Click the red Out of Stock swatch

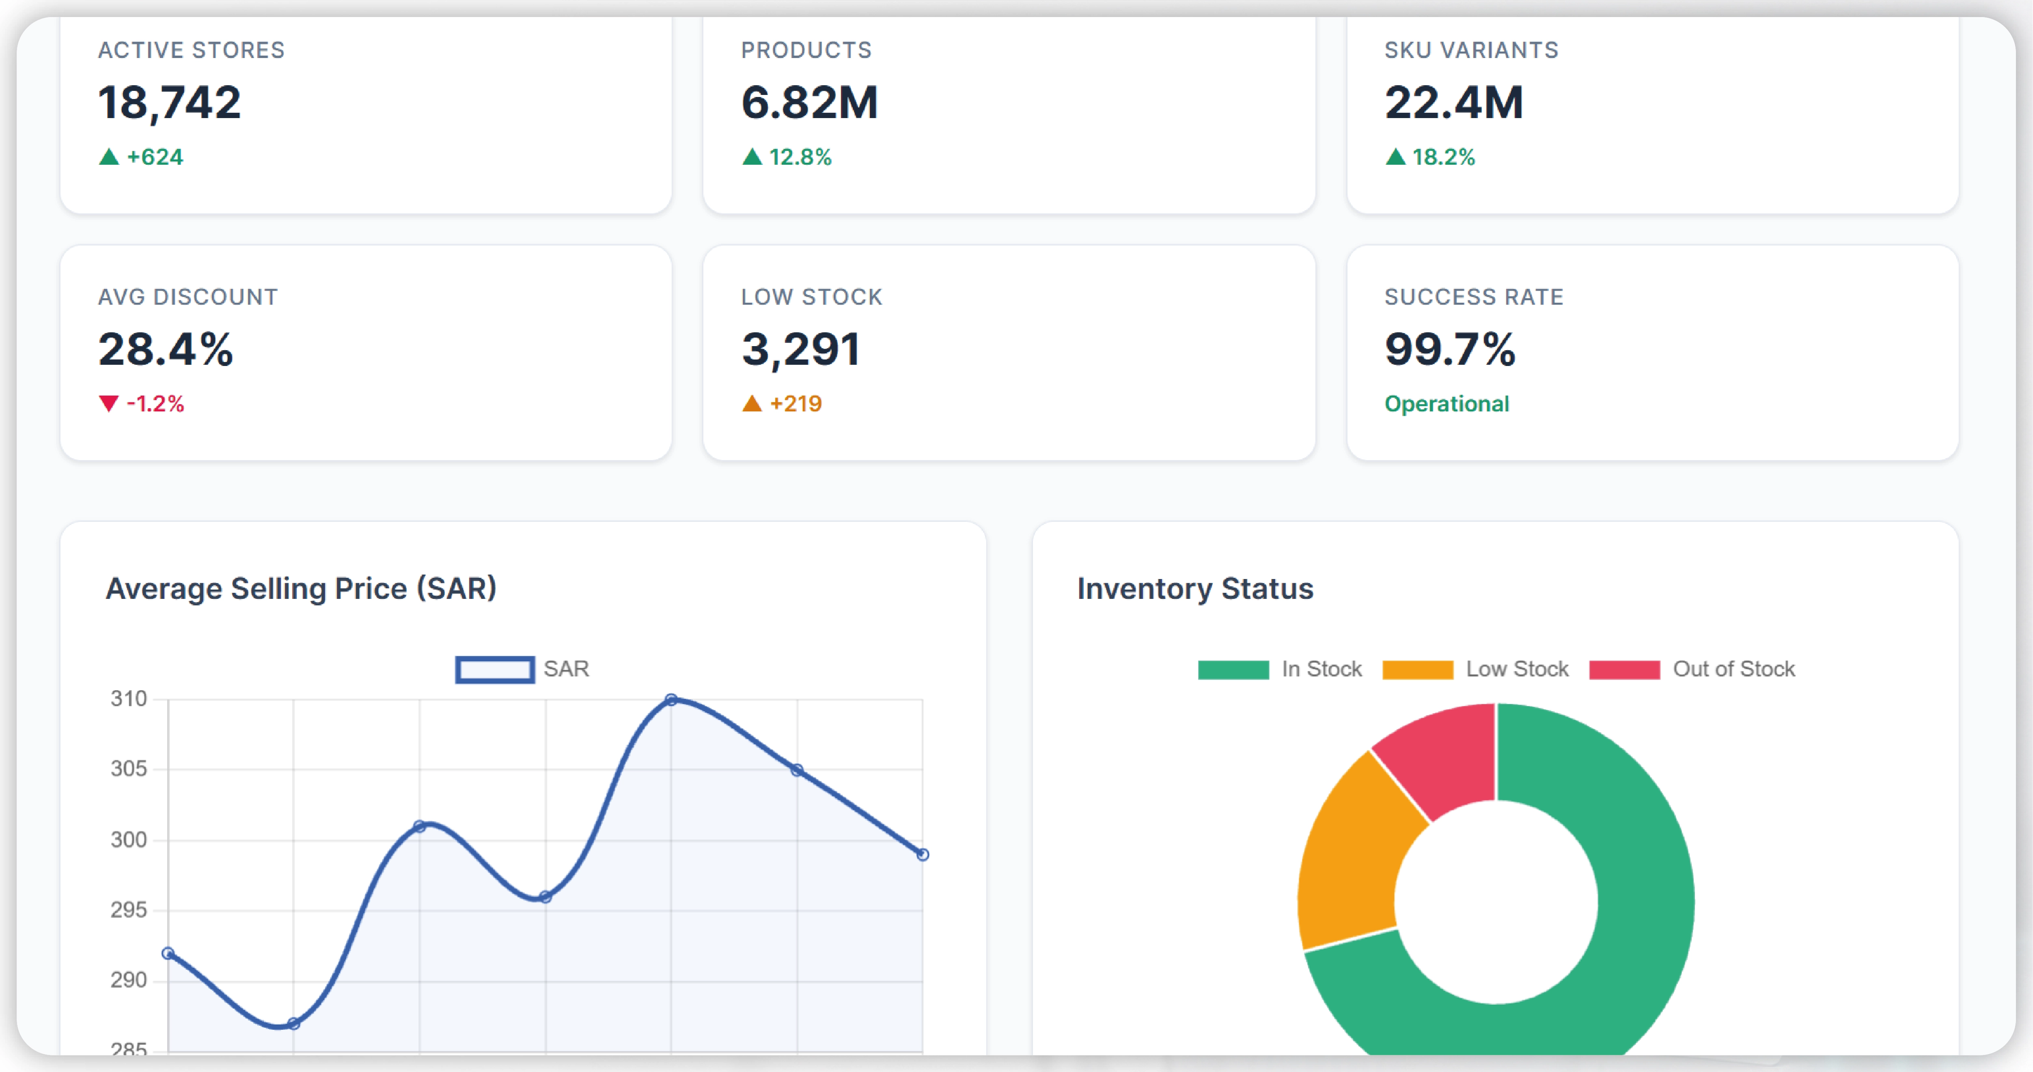tap(1624, 670)
